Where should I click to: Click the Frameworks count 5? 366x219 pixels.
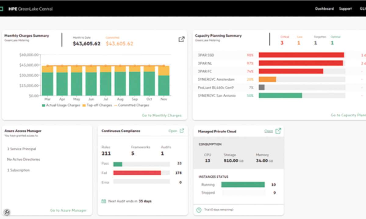click(133, 153)
